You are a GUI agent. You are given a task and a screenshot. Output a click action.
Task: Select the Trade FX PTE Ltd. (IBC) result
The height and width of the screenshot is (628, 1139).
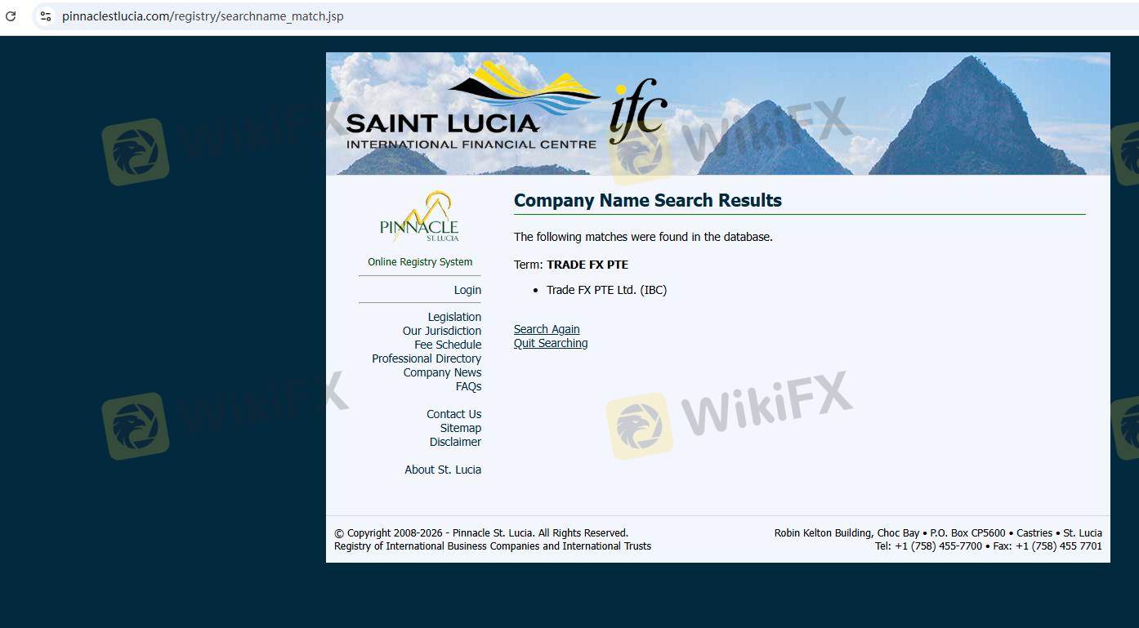tap(606, 290)
